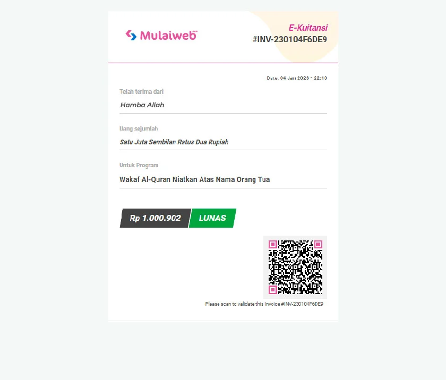Image resolution: width=446 pixels, height=380 pixels.
Task: Click the receipt date 04 Jan 2023
Action: click(x=294, y=78)
